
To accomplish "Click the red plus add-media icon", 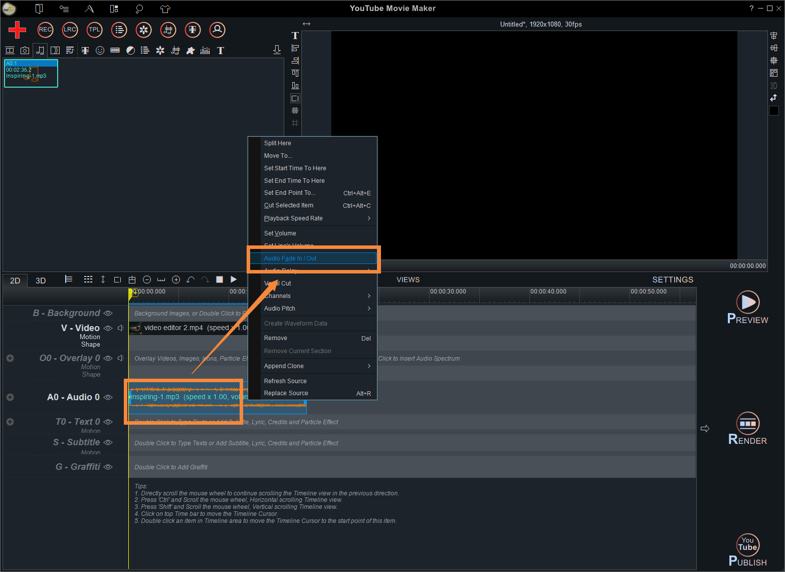I will [x=17, y=30].
